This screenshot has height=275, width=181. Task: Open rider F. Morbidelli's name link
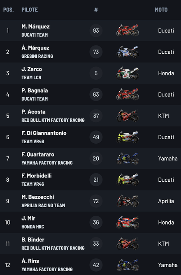click(x=37, y=176)
